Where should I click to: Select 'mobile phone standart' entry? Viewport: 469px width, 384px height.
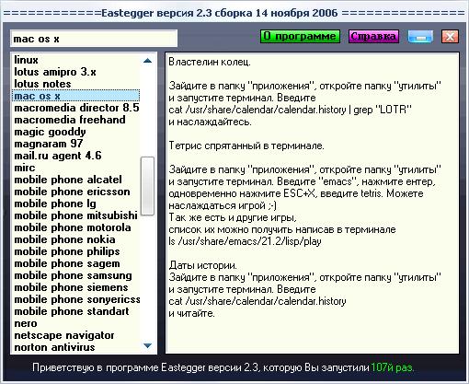click(x=75, y=311)
